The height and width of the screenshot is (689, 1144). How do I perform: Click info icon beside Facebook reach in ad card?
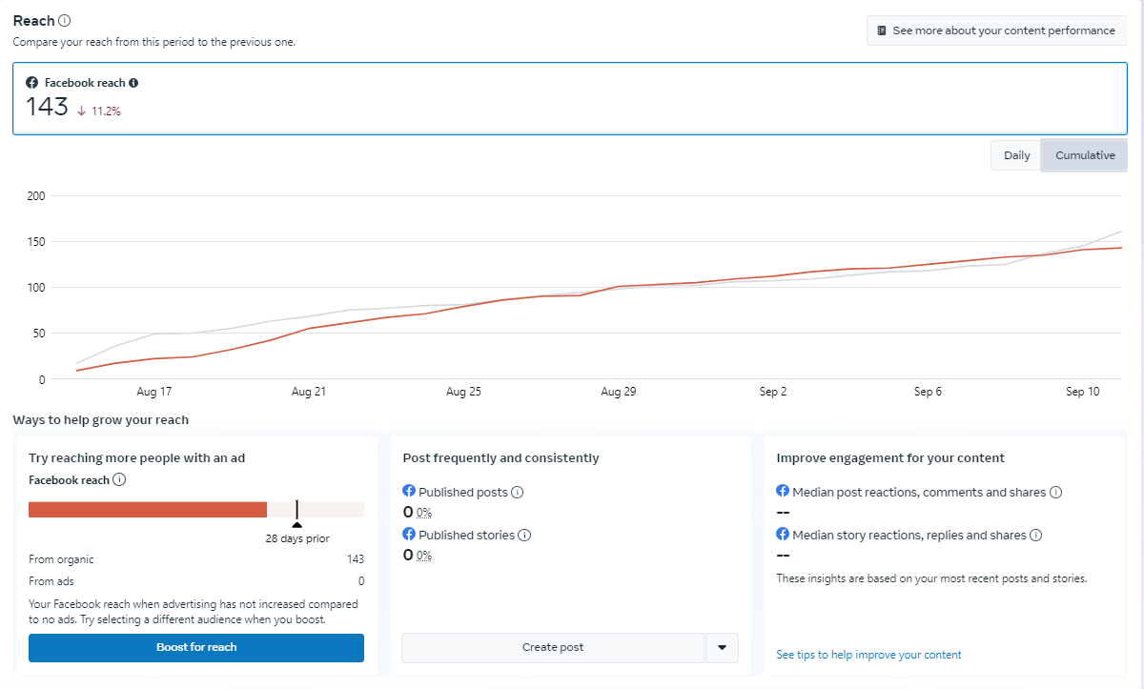click(x=119, y=480)
